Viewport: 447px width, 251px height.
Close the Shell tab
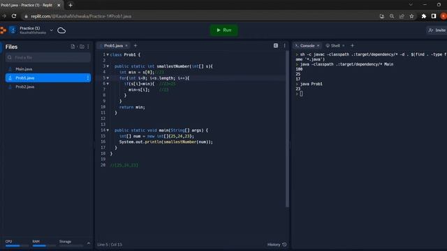344,45
